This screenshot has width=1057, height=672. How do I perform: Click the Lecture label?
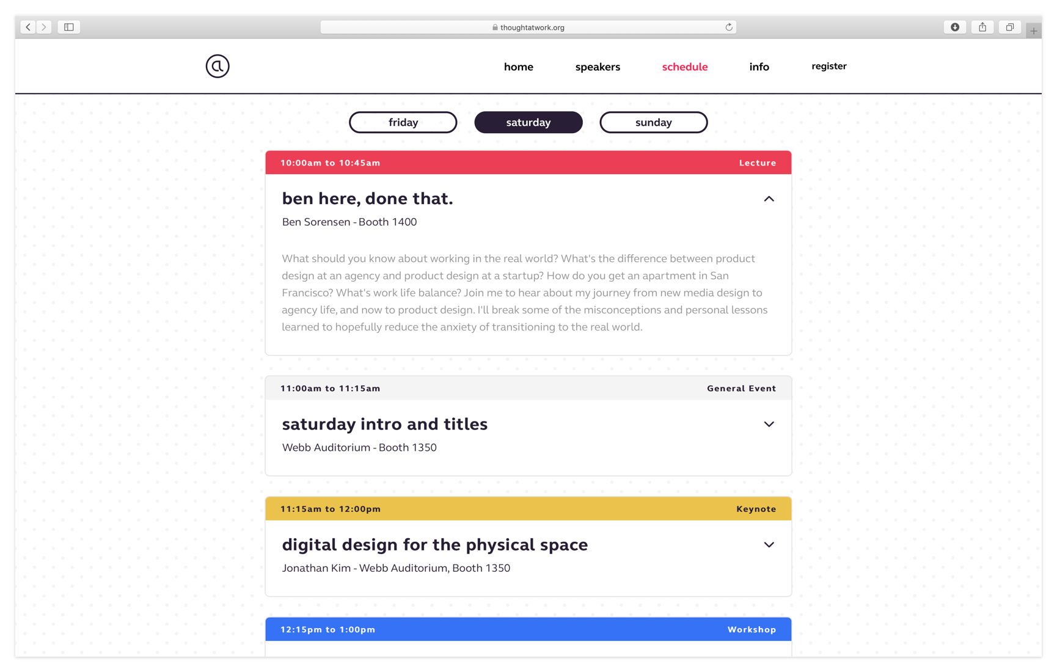(x=758, y=163)
